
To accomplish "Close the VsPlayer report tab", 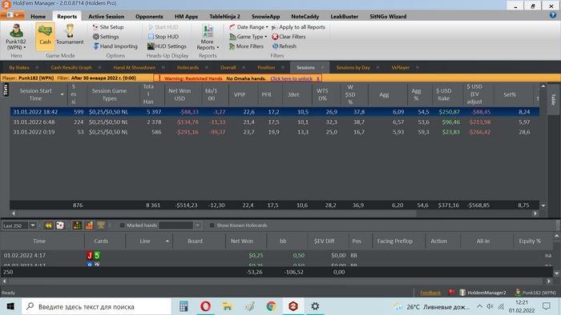I will pos(418,67).
